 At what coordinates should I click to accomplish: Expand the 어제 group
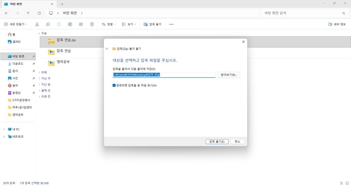[39, 72]
